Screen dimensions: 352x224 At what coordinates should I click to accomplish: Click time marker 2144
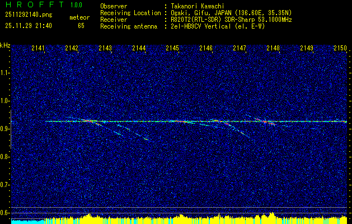(x=139, y=48)
